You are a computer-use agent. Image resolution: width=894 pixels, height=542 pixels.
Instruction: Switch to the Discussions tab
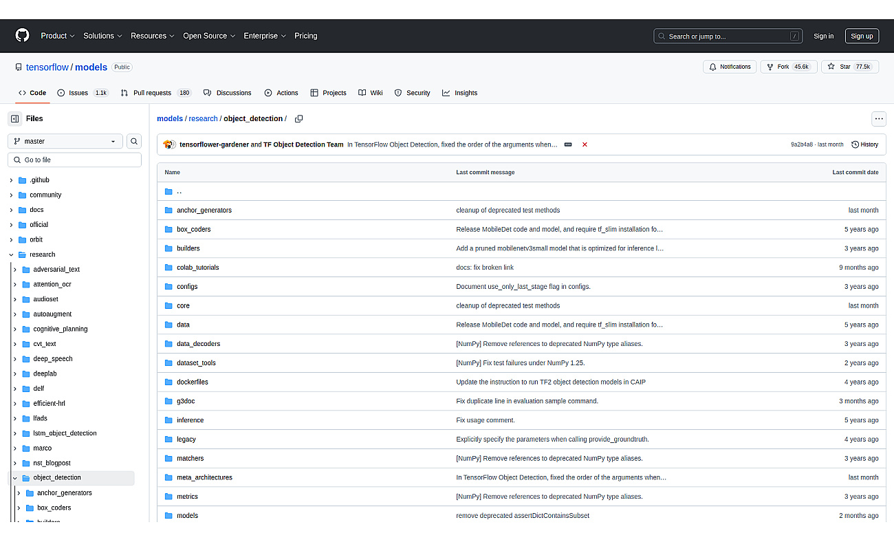(227, 93)
